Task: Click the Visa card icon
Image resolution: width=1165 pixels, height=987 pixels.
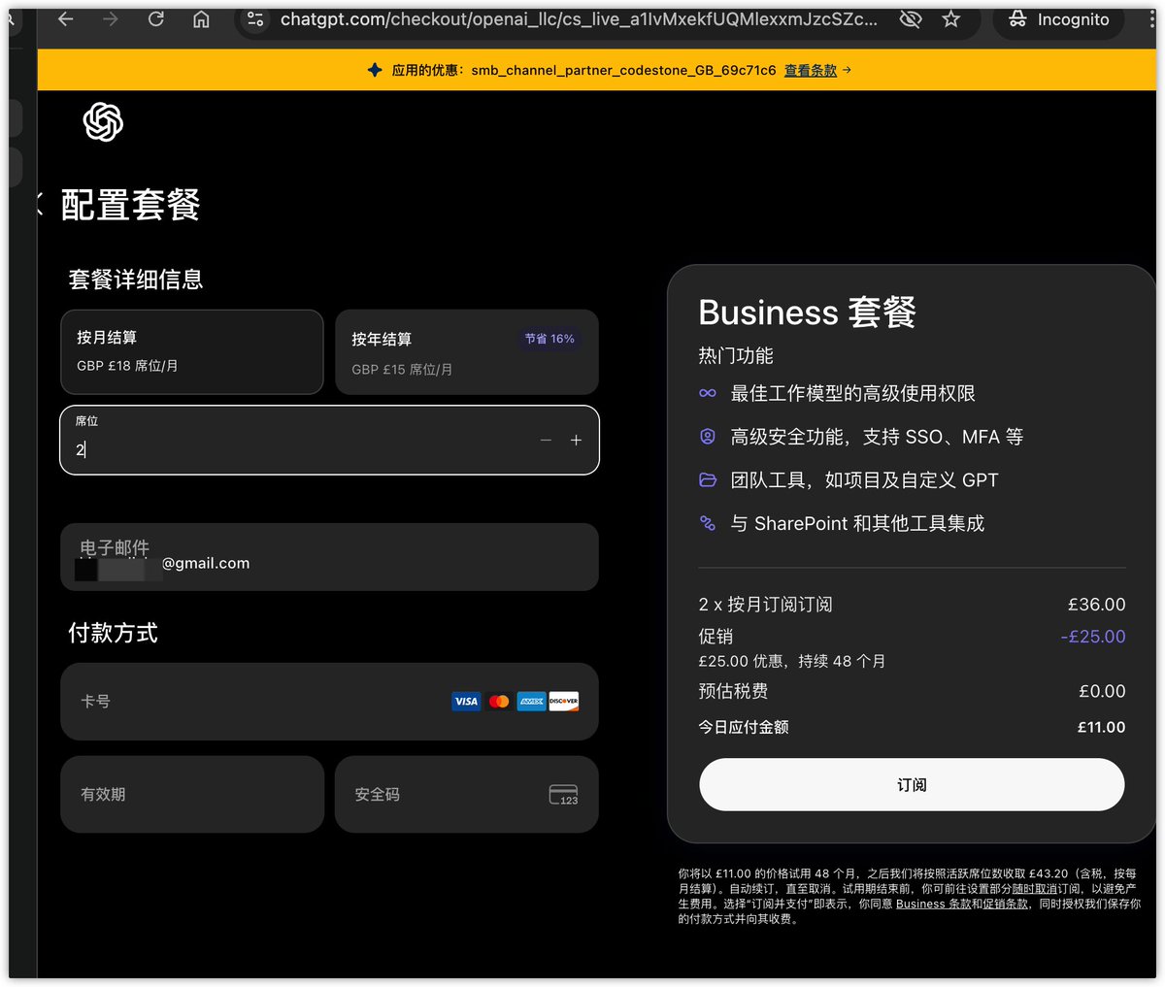Action: [466, 701]
